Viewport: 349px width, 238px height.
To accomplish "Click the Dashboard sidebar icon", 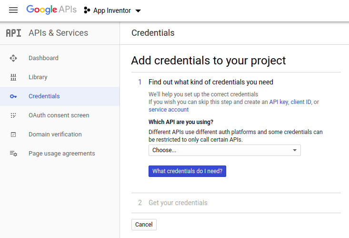I will tap(13, 58).
